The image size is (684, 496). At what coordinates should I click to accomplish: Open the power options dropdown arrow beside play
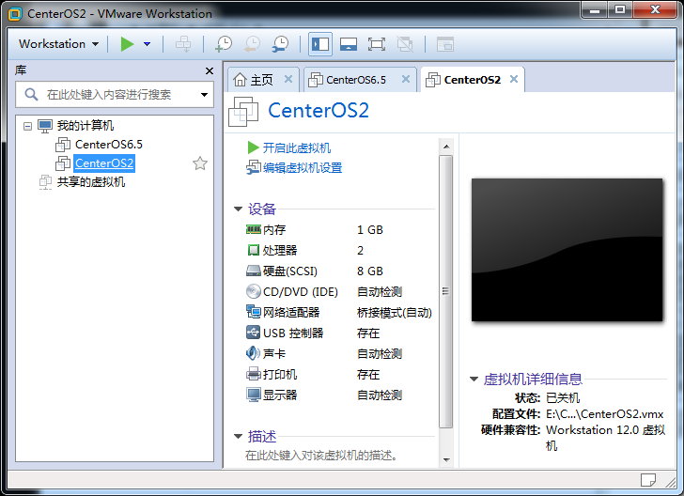click(147, 44)
